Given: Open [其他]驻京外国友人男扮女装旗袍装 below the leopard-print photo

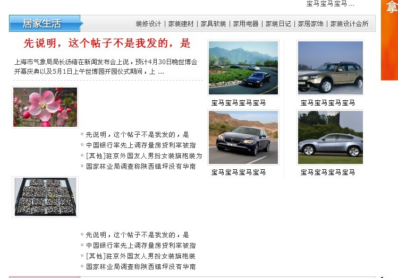Looking at the screenshot, I should coord(141,256).
